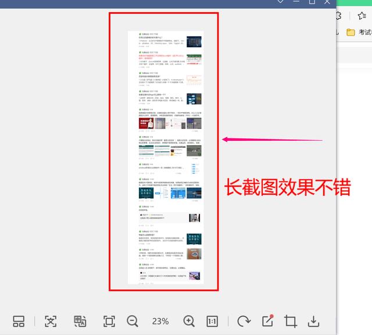
Task: Zoom out with the minus magnifier
Action: [x=133, y=321]
